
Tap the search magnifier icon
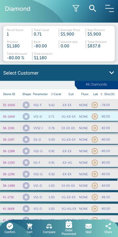click(x=92, y=8)
